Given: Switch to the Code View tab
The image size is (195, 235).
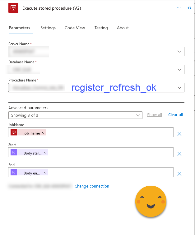Looking at the screenshot, I should pos(75,28).
